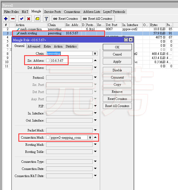Expand the Routing Mark field
This screenshot has height=190, width=178.
[95, 144]
